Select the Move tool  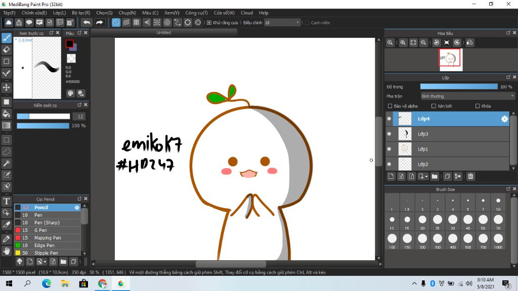coord(7,87)
